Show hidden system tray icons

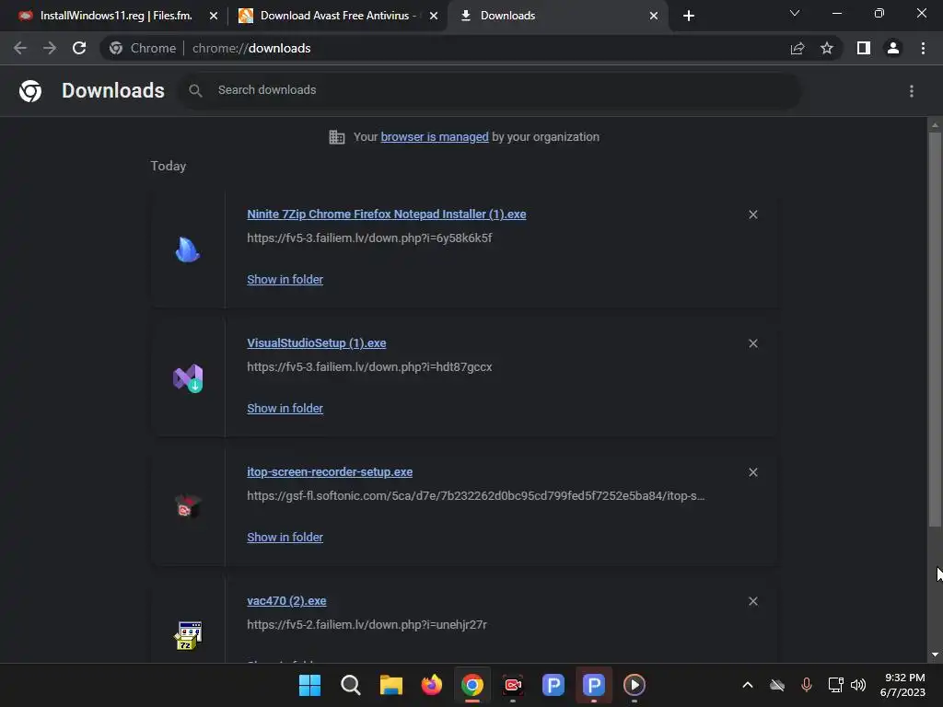pyautogui.click(x=748, y=685)
